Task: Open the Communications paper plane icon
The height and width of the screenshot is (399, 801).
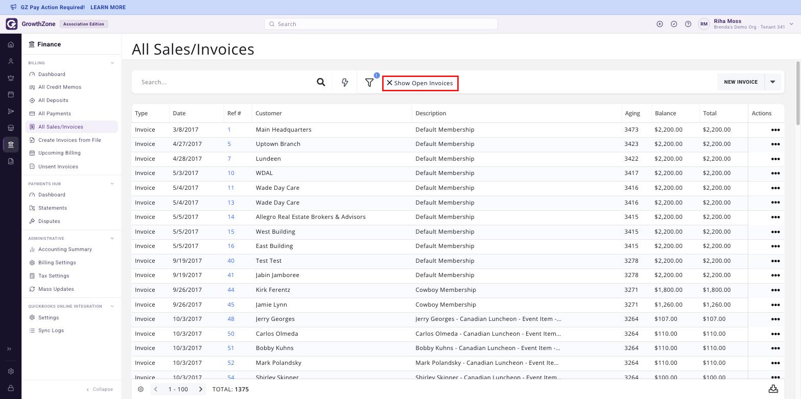Action: pos(11,111)
